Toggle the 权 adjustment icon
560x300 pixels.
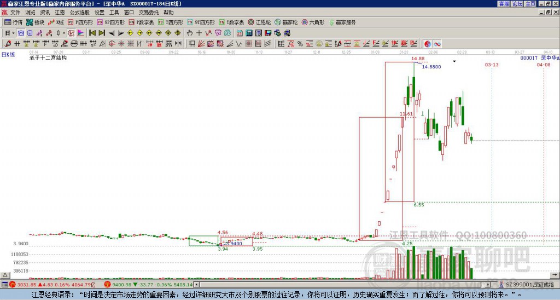71,33
